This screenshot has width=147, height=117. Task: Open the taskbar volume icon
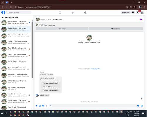coord(131,112)
